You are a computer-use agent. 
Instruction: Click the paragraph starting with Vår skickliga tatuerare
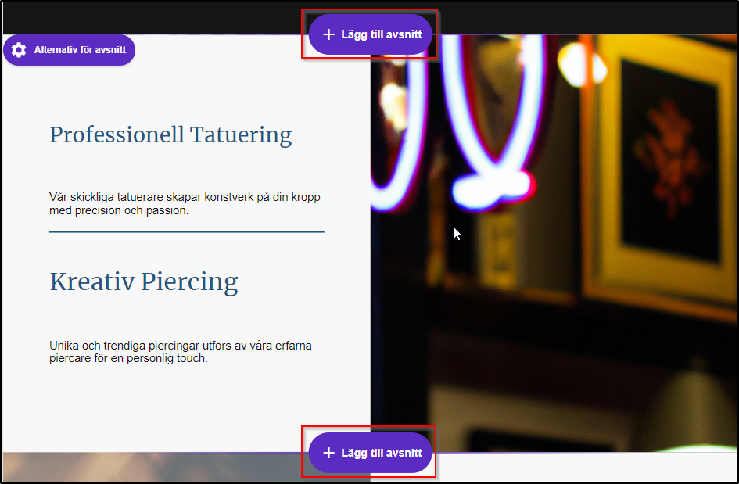point(185,203)
